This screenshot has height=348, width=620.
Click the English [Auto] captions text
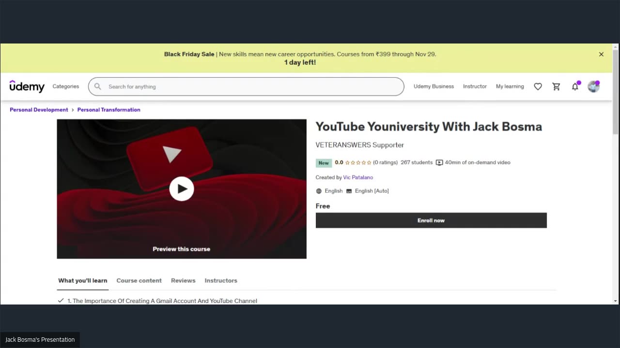point(372,191)
